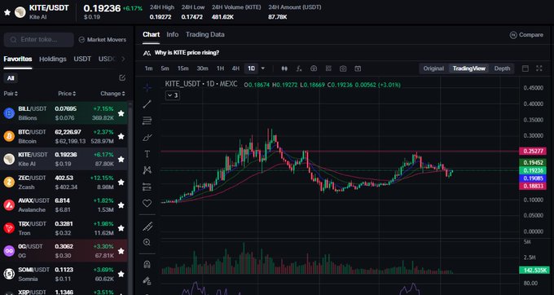Select the brush drawing tool
The width and height of the screenshot is (554, 295).
(147, 138)
